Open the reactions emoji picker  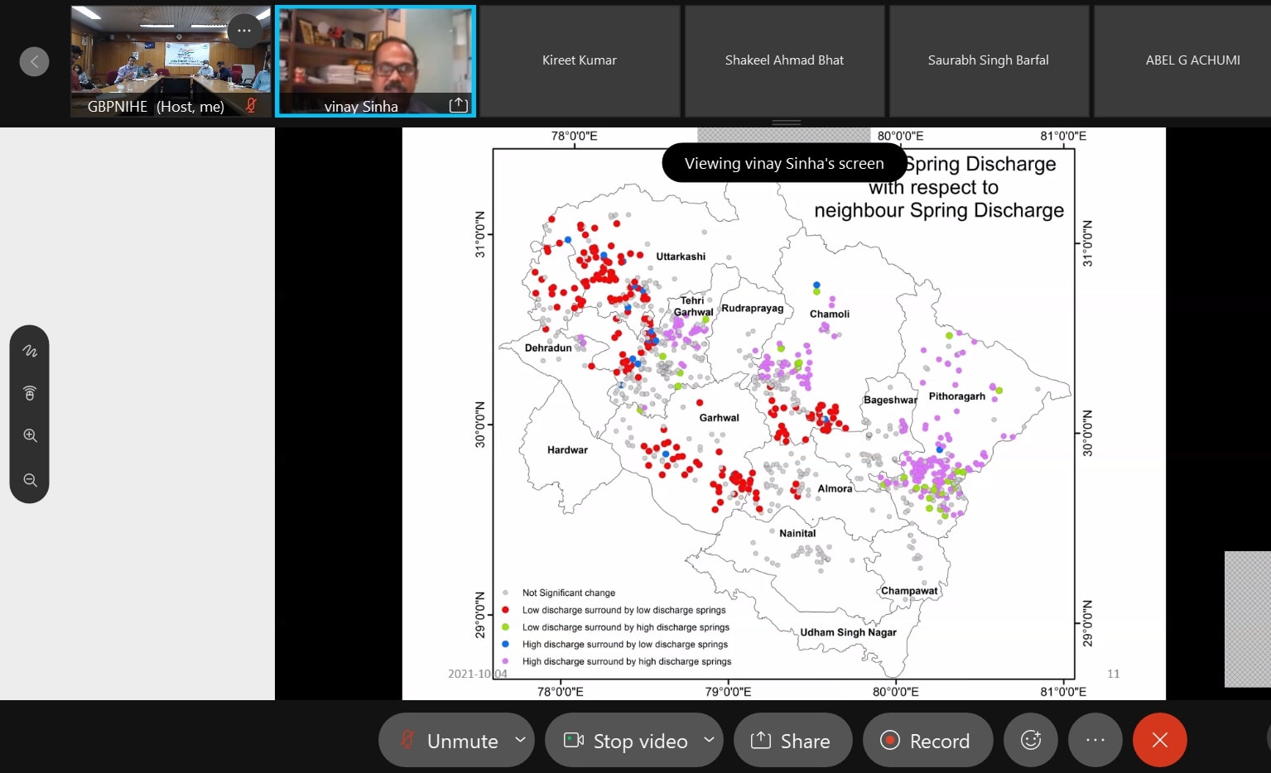click(x=1030, y=740)
